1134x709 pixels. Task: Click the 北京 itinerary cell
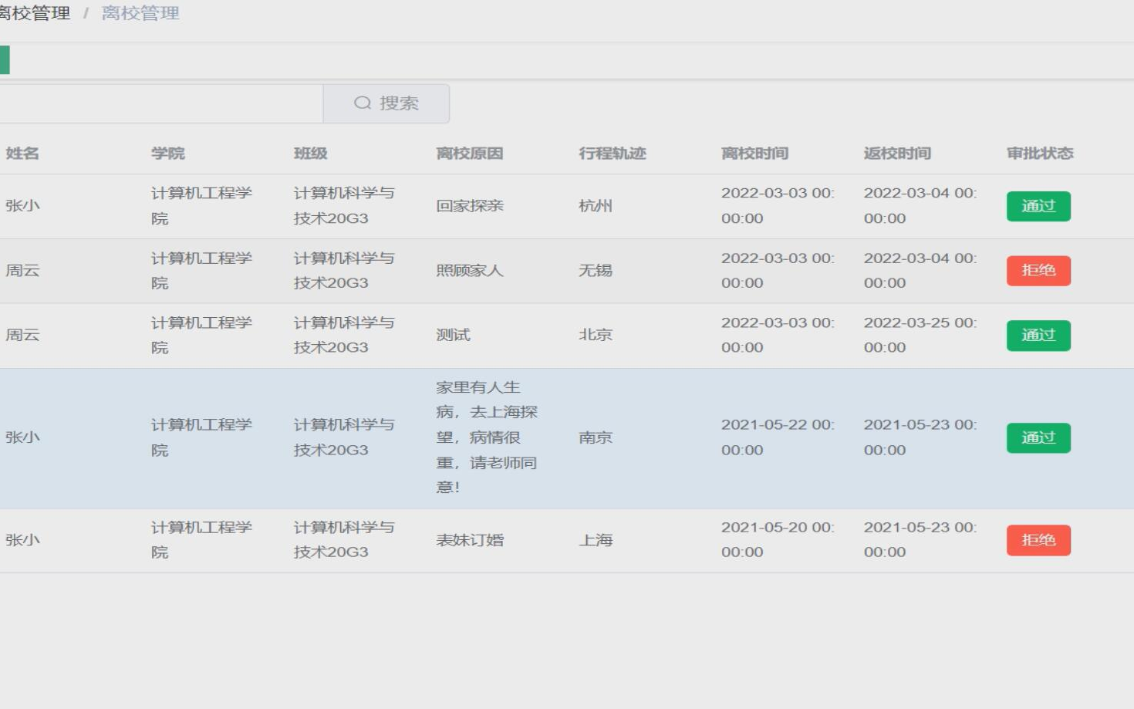(x=596, y=335)
